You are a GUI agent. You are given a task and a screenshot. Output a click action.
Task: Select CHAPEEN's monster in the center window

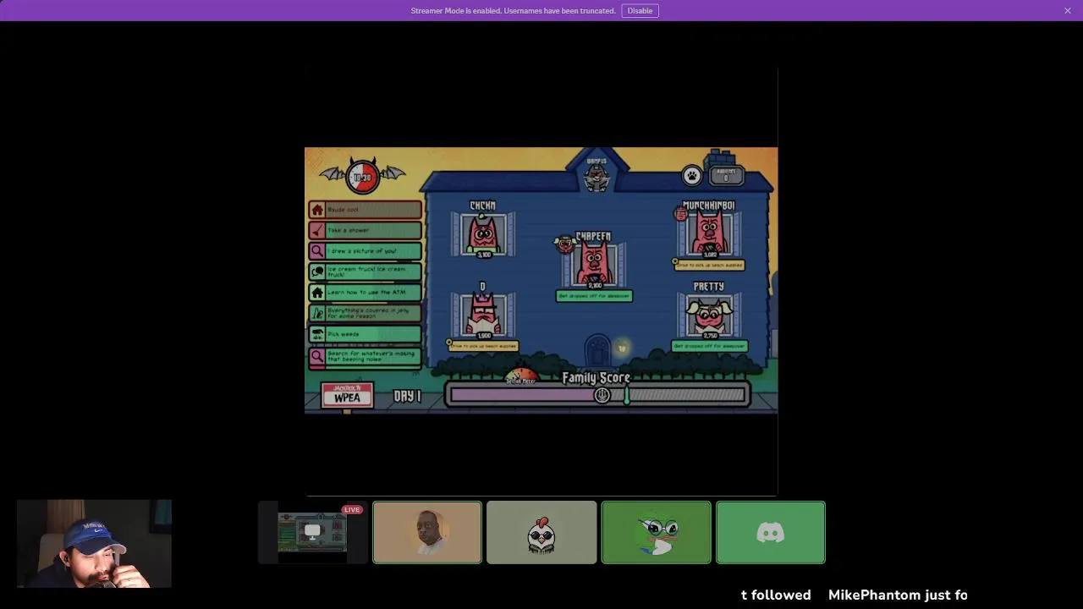click(x=594, y=265)
